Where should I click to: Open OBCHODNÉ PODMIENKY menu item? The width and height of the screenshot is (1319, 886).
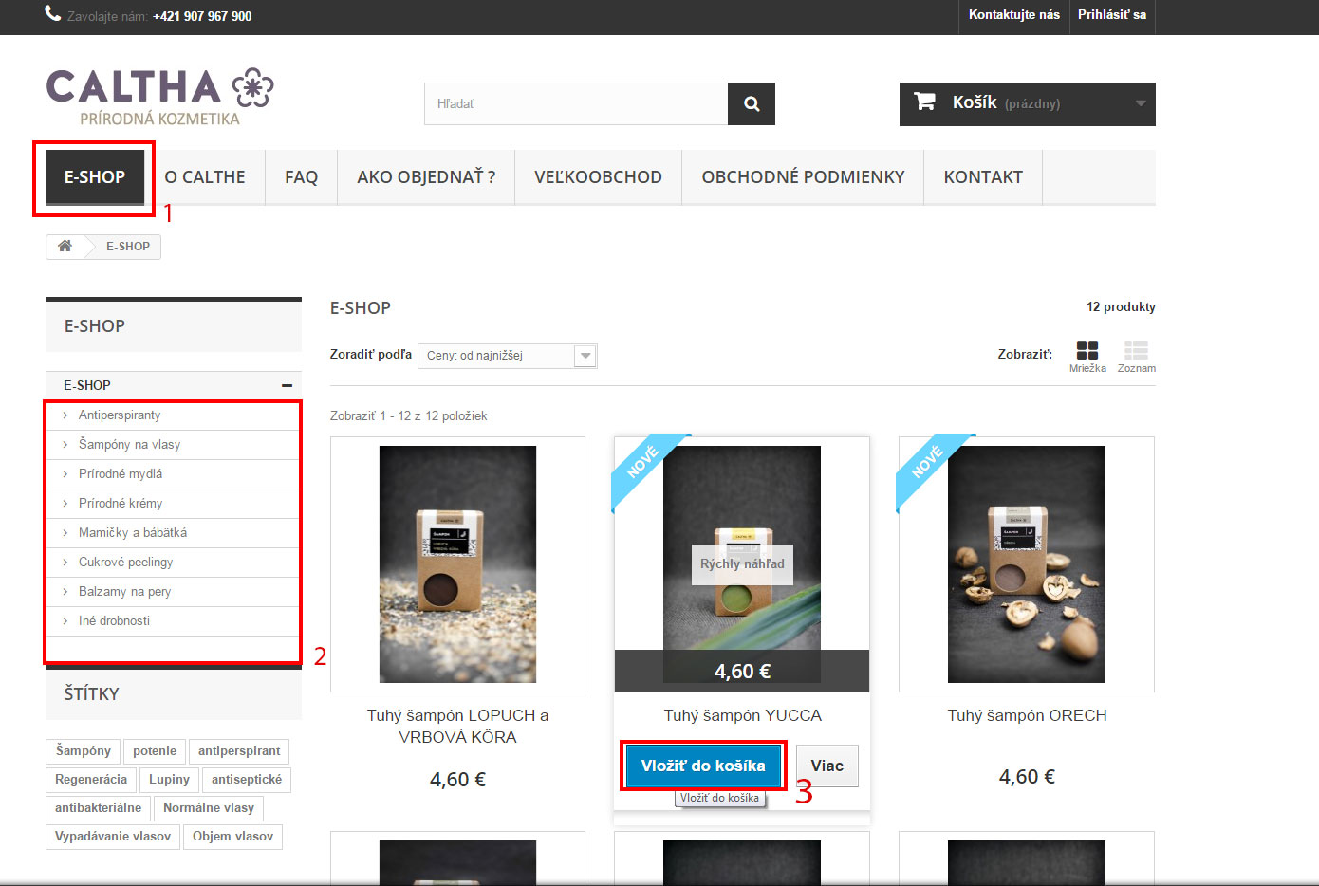coord(803,177)
